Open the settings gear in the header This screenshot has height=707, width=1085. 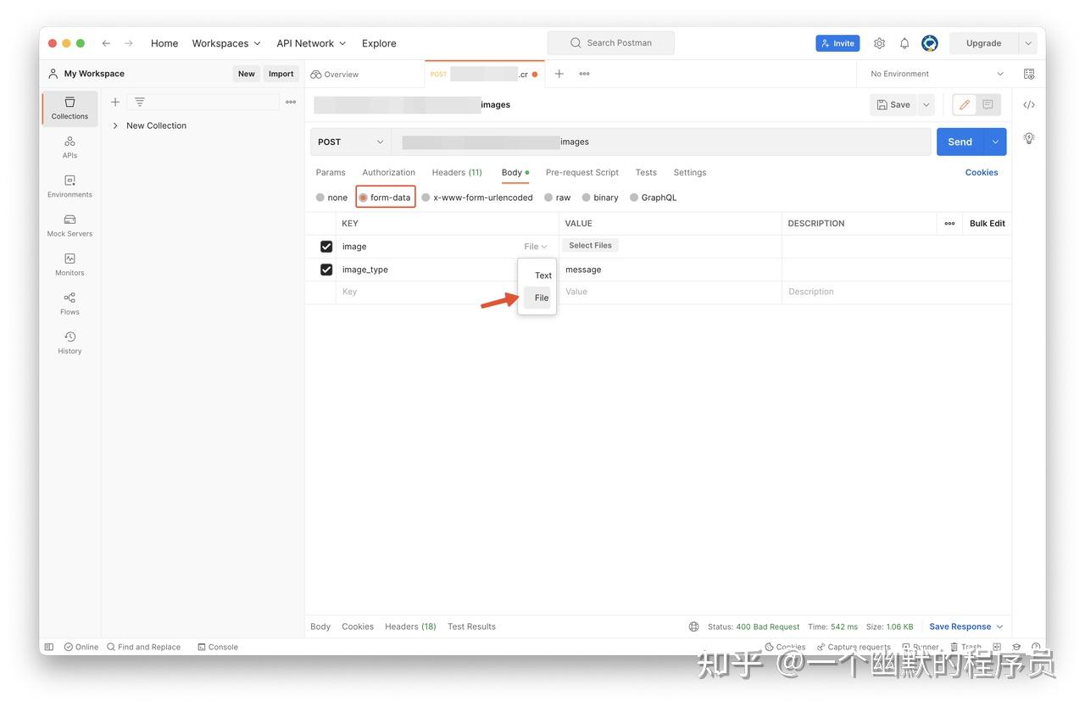879,43
